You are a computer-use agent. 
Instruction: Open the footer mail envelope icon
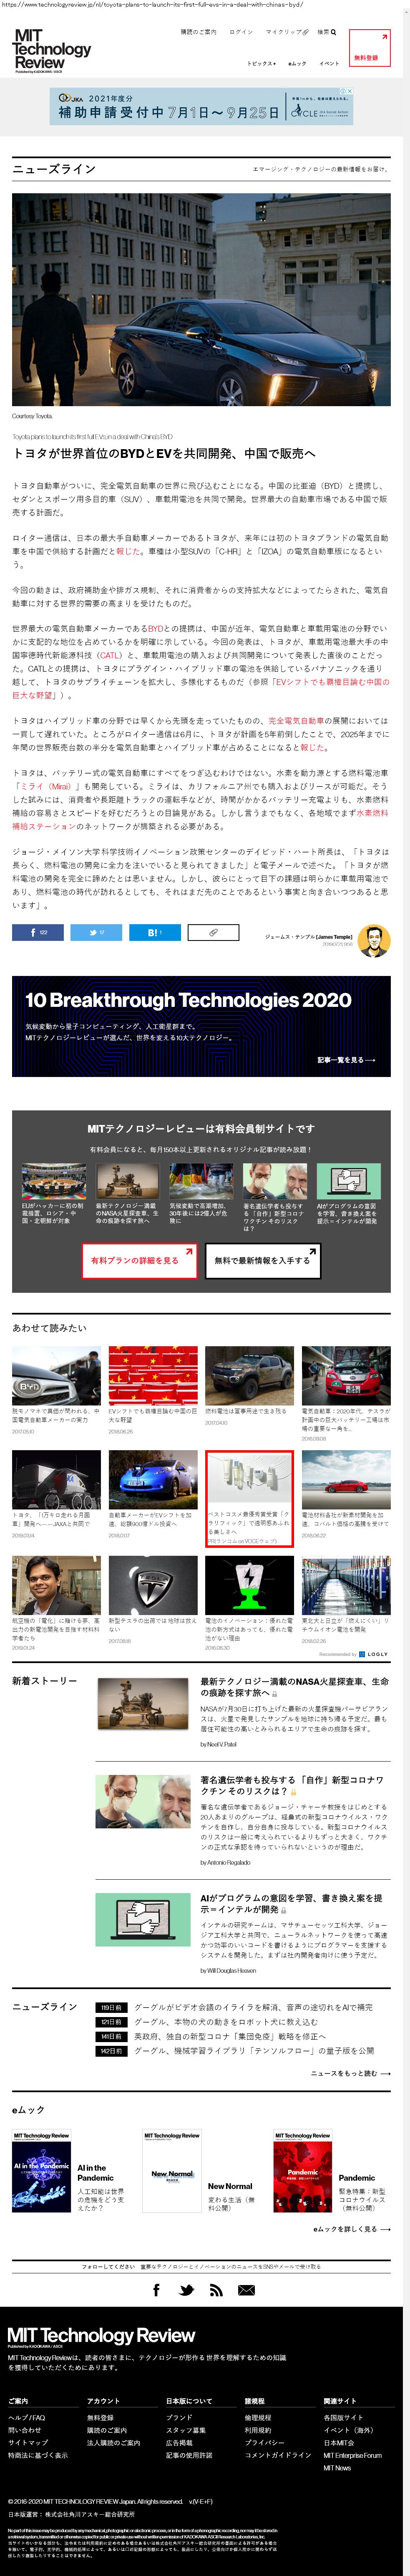point(246,2290)
